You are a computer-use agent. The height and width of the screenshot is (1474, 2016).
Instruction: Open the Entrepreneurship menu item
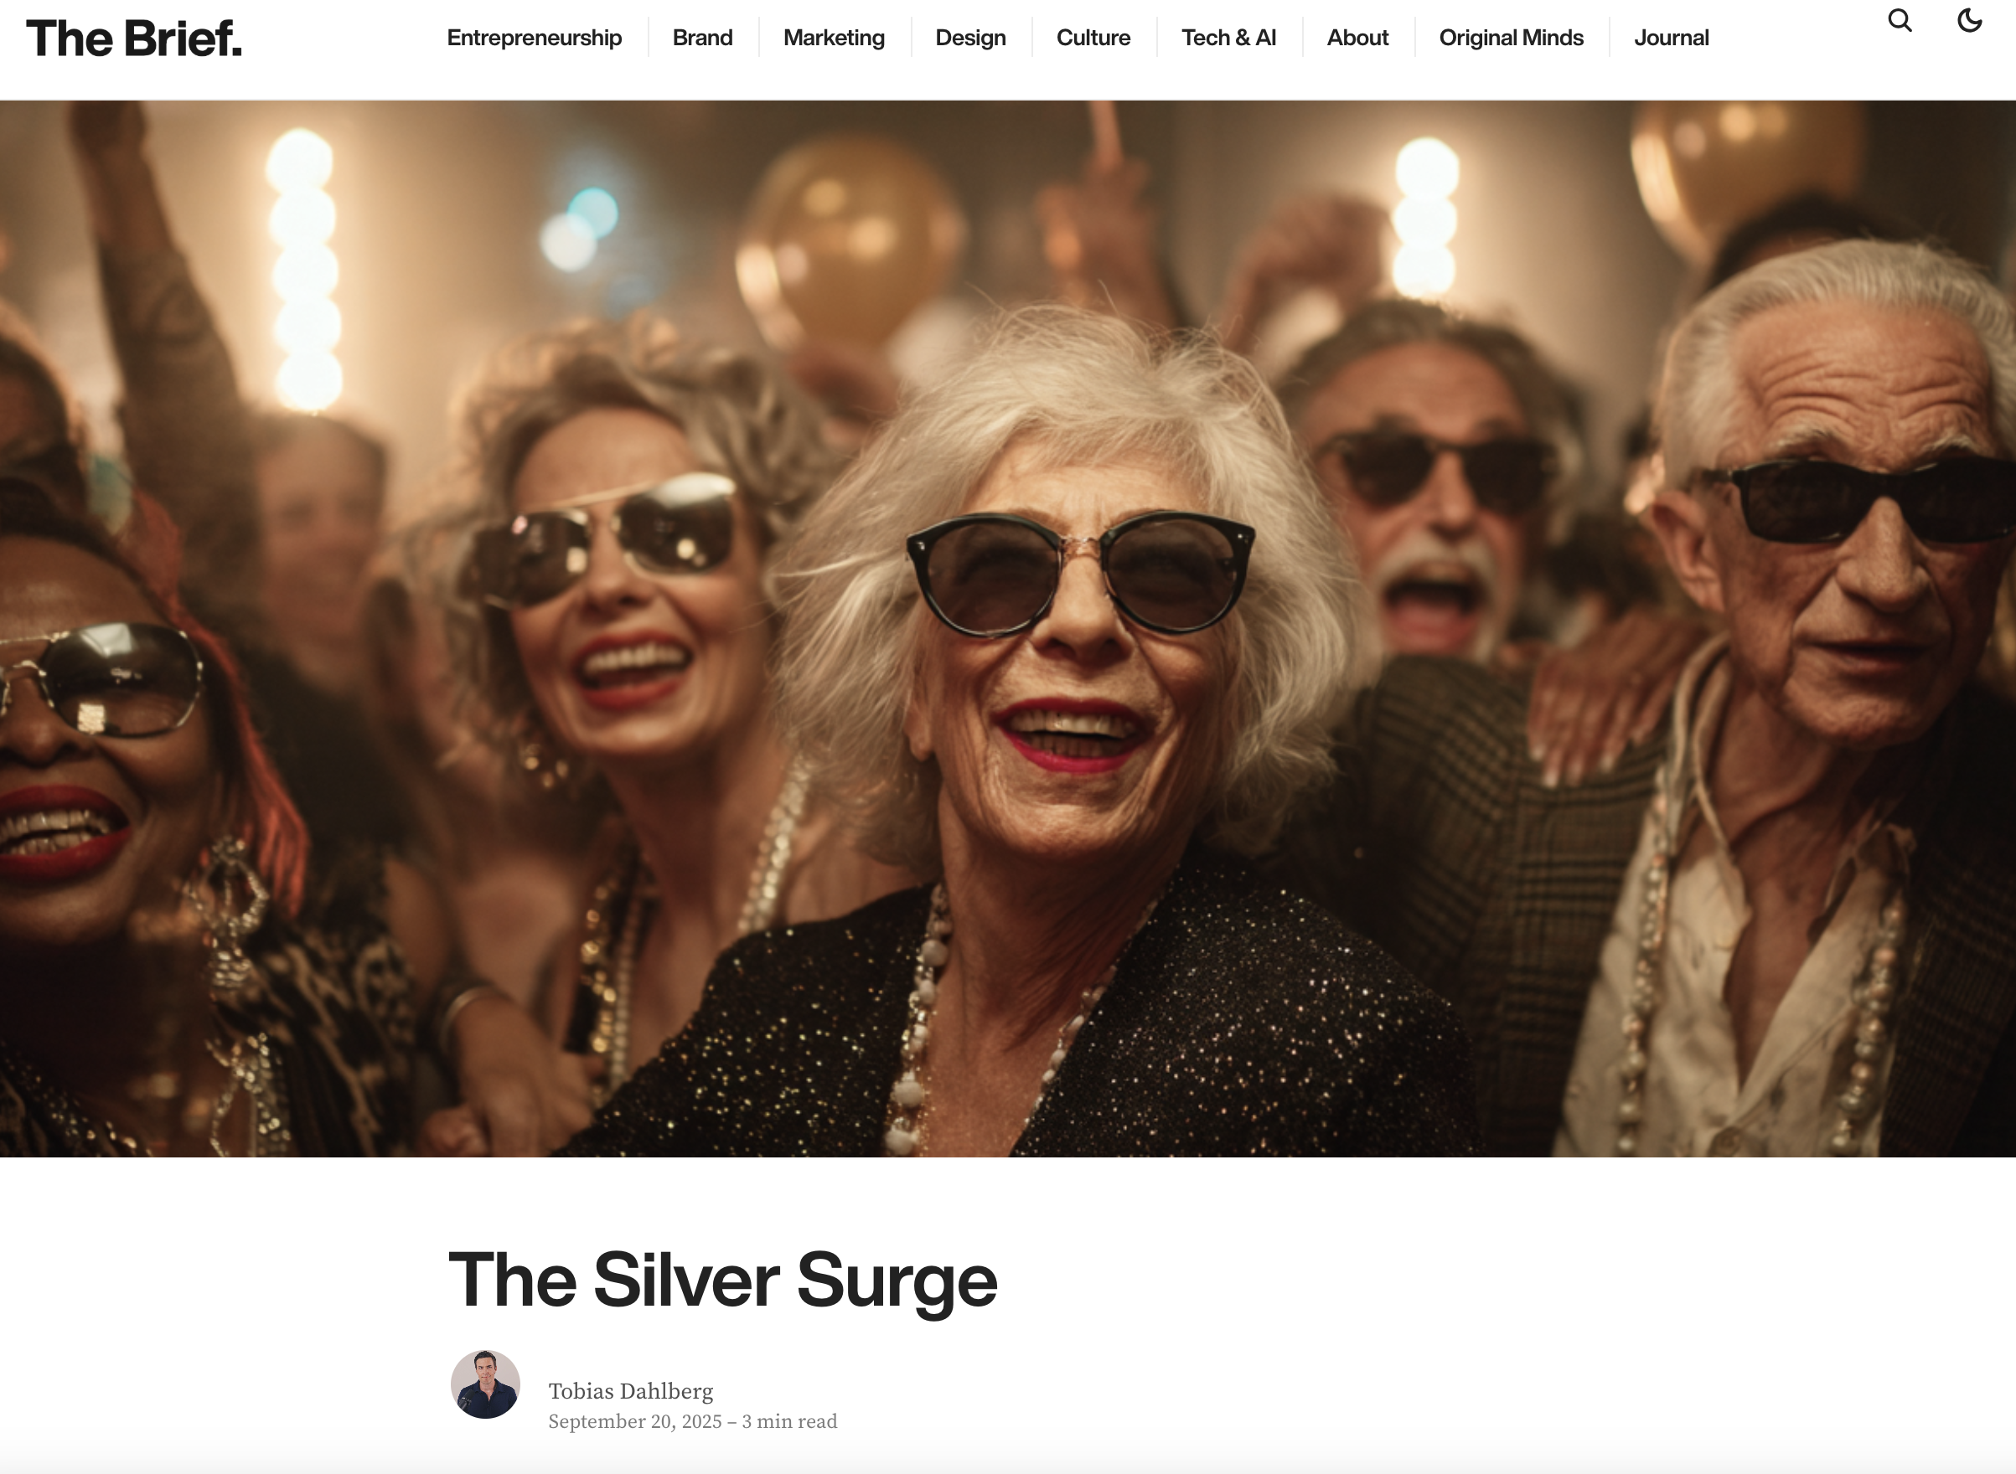click(x=534, y=38)
